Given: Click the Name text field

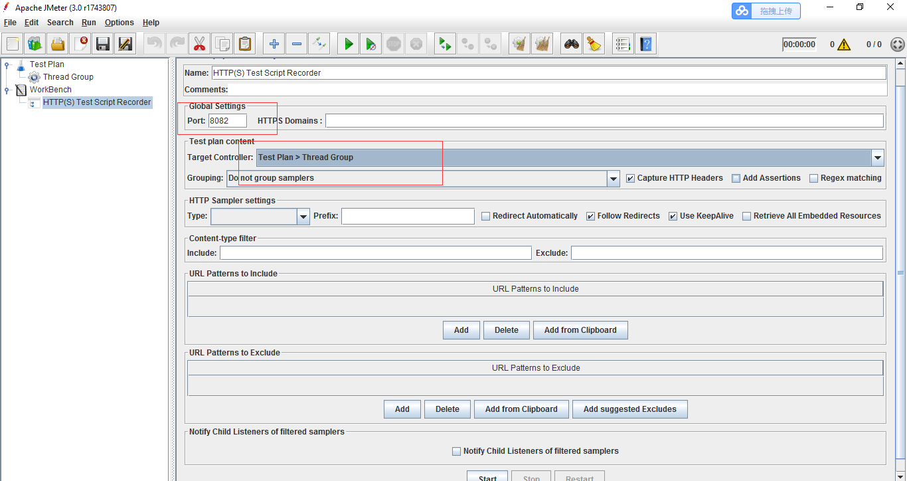Looking at the screenshot, I should [548, 73].
